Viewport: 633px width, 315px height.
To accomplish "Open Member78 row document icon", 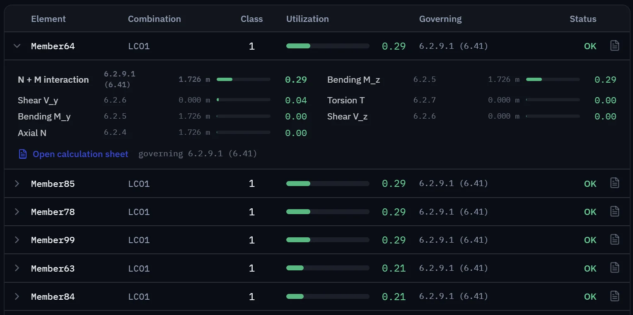I will [x=615, y=212].
